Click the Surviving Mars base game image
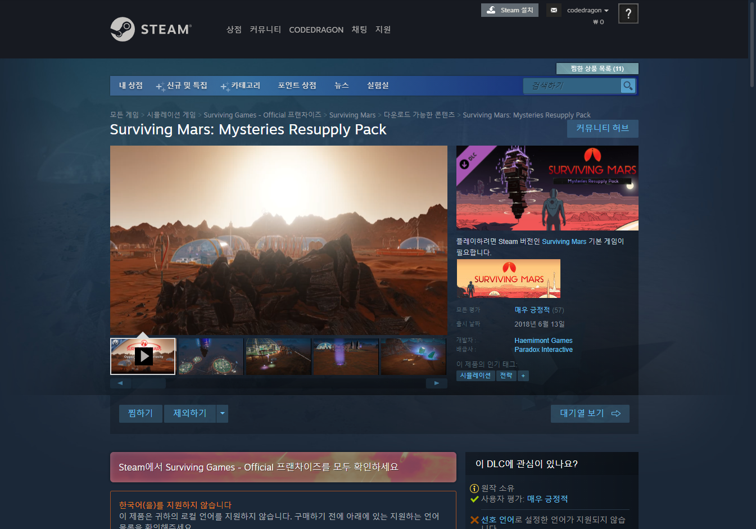 pyautogui.click(x=509, y=278)
